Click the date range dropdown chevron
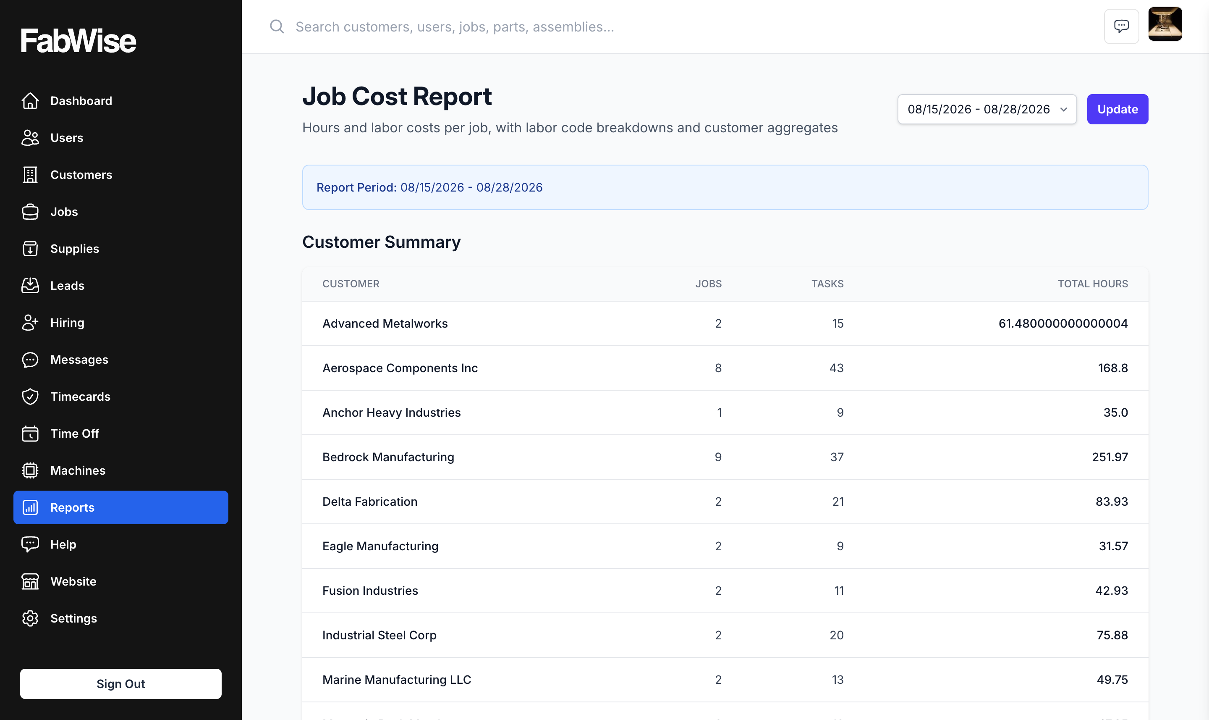 (1064, 110)
